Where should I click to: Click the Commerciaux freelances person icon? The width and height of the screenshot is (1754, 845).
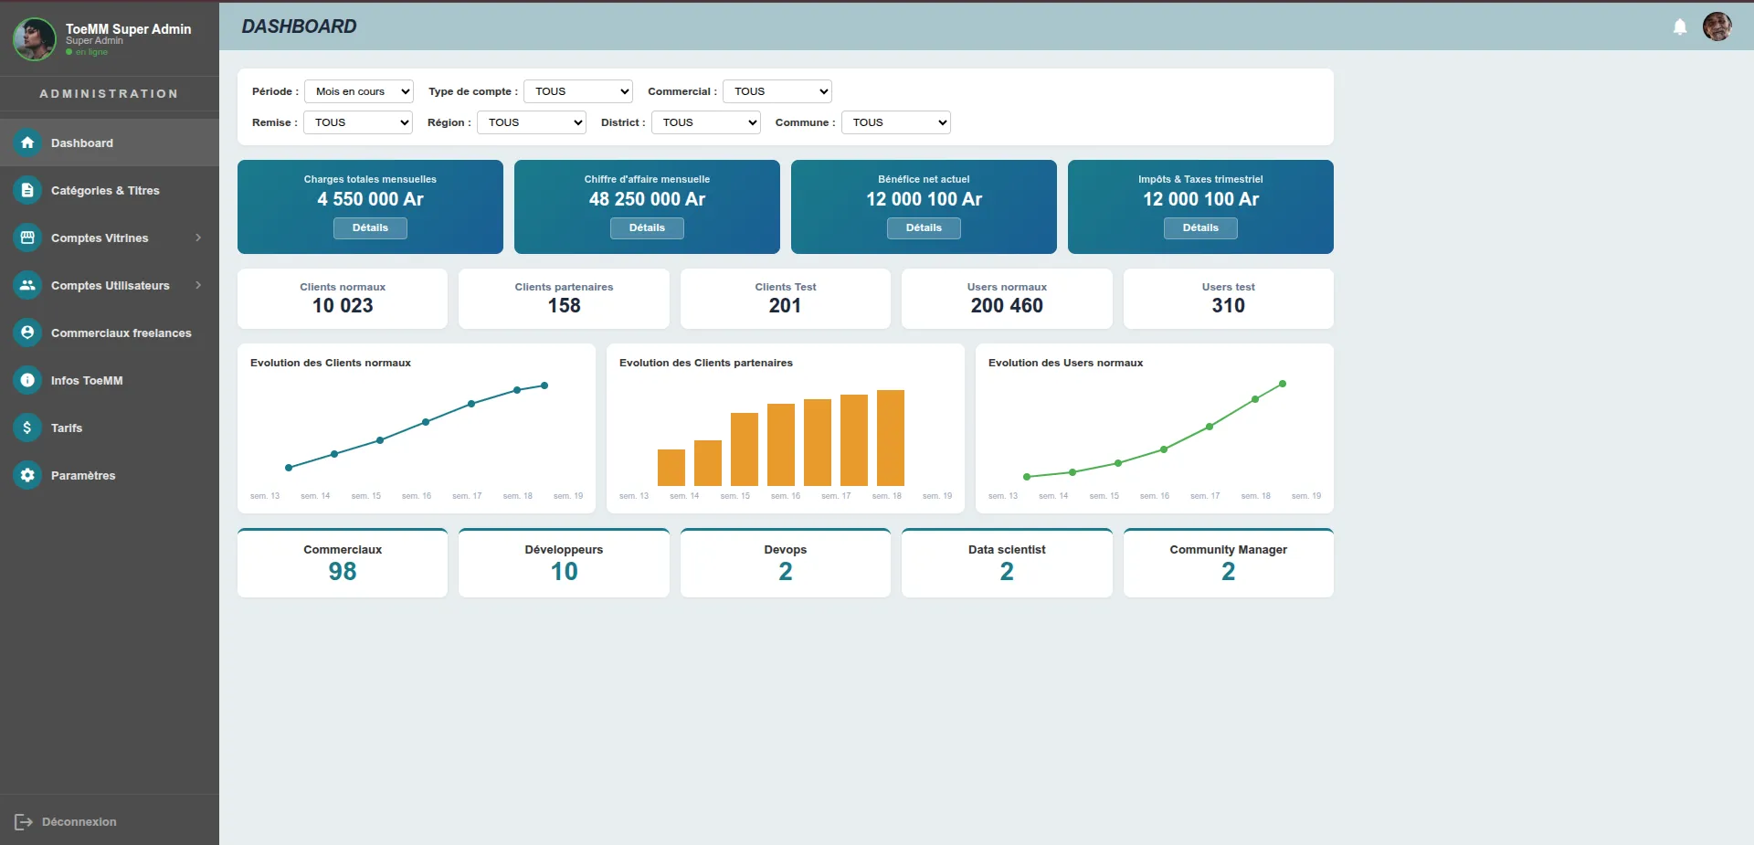27,333
